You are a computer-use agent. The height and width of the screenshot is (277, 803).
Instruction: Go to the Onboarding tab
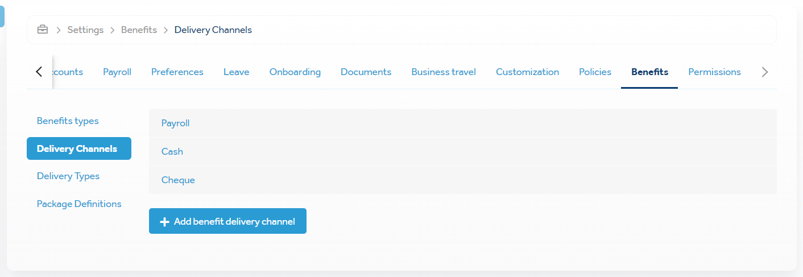[x=295, y=72]
